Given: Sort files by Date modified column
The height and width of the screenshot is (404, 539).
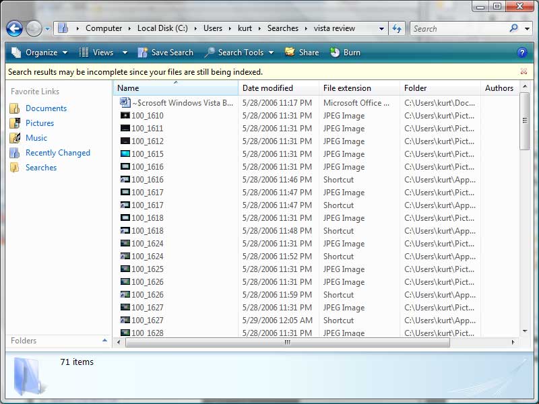Looking at the screenshot, I should click(x=269, y=88).
